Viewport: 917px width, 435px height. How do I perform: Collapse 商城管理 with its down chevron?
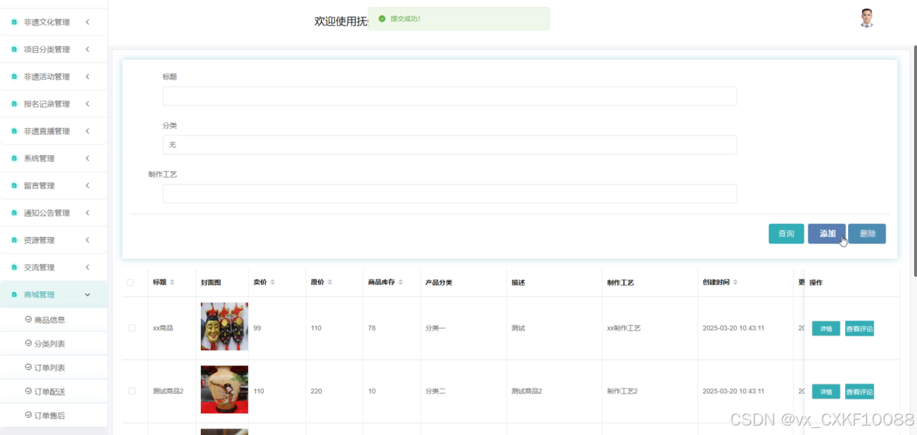[88, 294]
